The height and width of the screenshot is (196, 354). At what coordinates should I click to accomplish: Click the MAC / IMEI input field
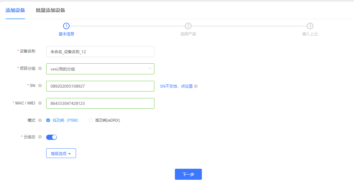100,104
